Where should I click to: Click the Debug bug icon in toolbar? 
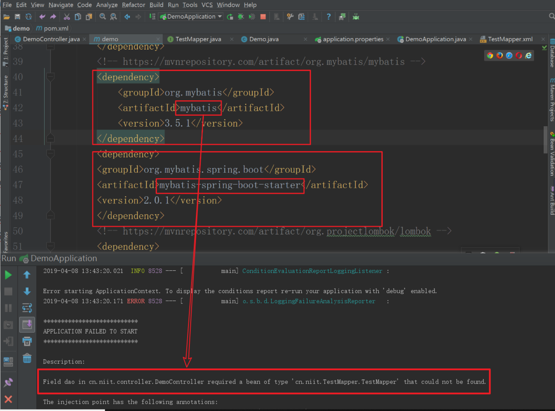(x=241, y=17)
